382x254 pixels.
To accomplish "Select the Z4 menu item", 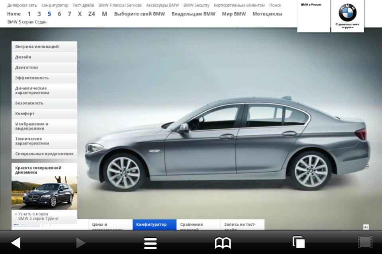I will 92,14.
